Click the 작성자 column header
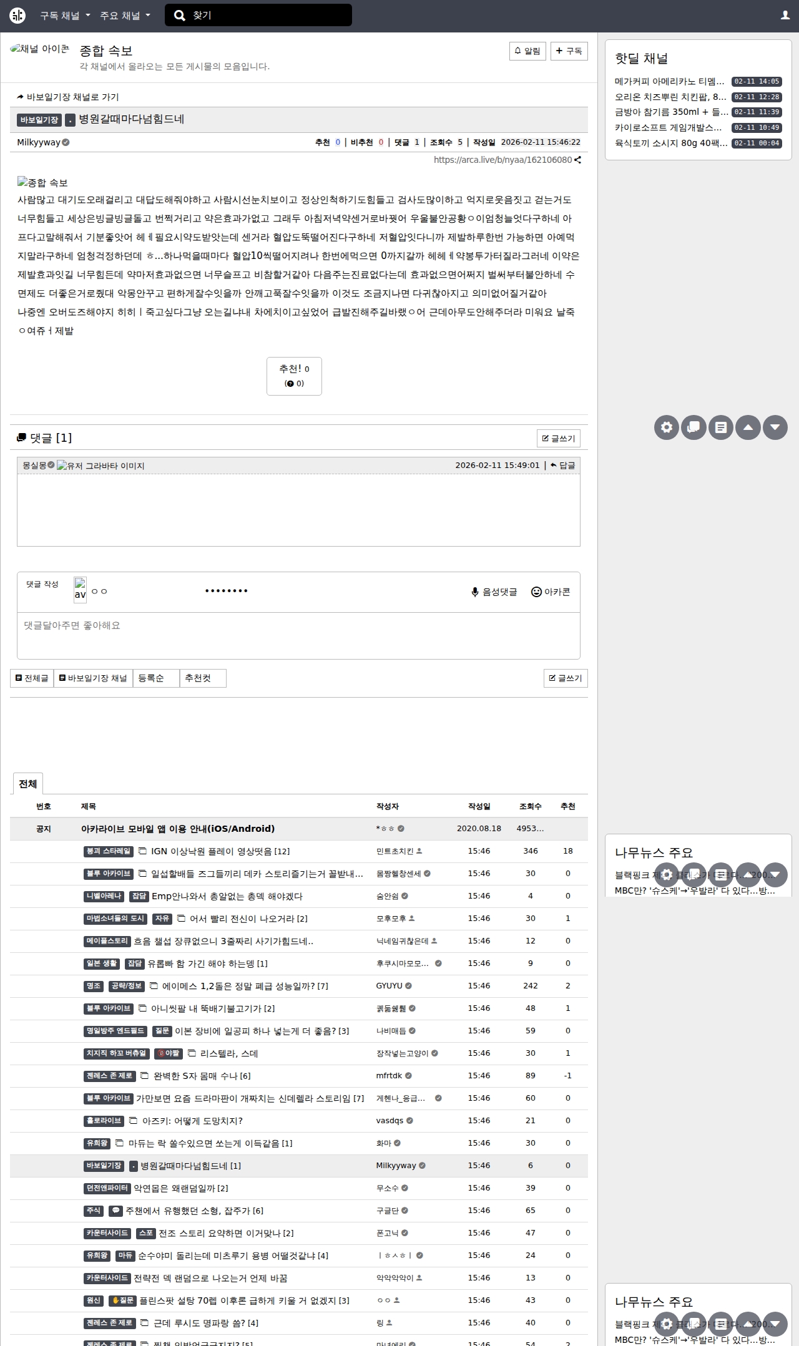 [x=387, y=806]
